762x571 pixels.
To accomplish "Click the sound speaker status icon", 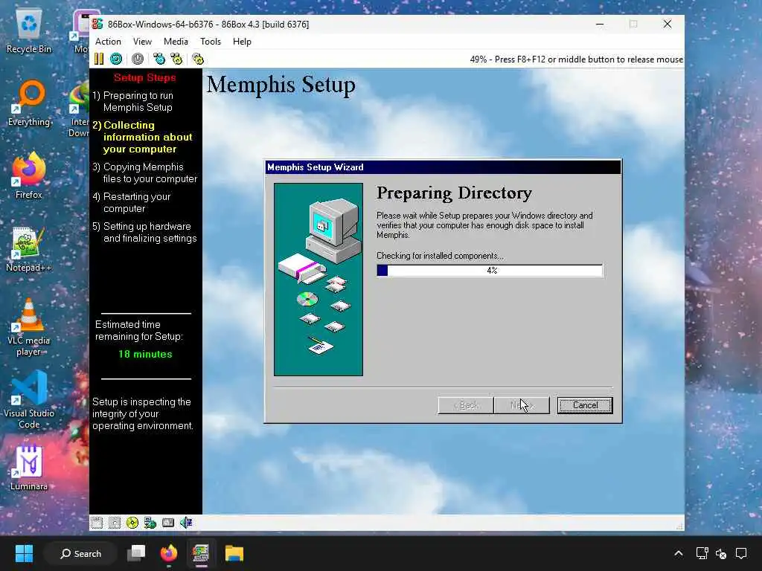I will [x=186, y=523].
